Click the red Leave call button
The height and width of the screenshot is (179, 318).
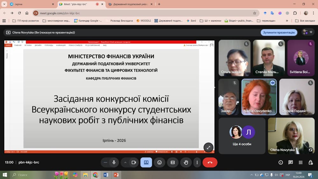(210, 162)
